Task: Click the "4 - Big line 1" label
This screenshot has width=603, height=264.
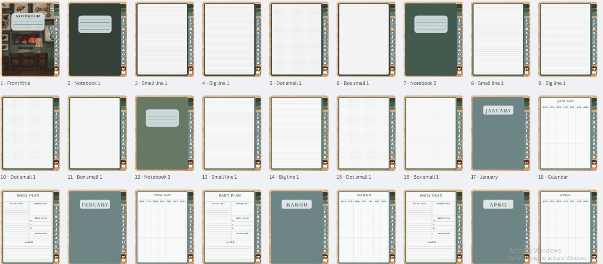Action: [216, 83]
